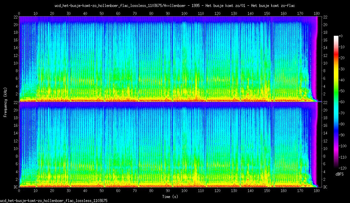
Task: Click the '16' kHz tick right of the lower channel
Action: point(325,126)
